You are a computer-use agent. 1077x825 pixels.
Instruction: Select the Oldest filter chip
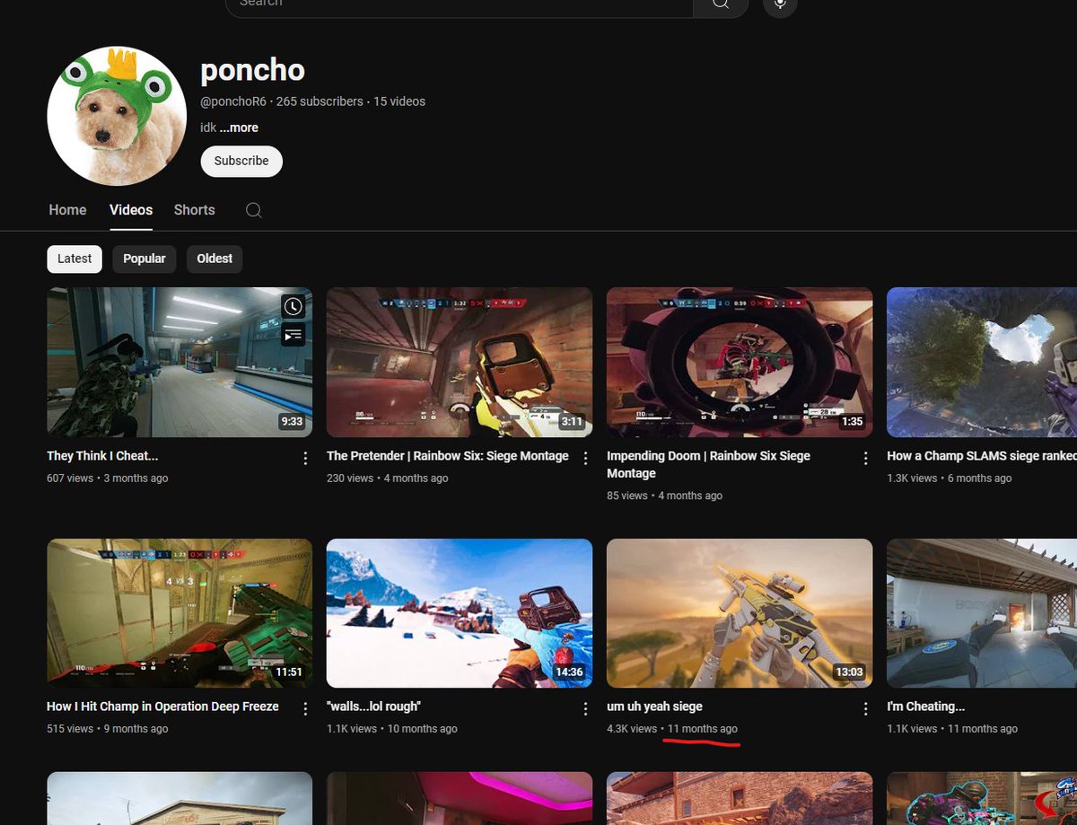tap(214, 259)
